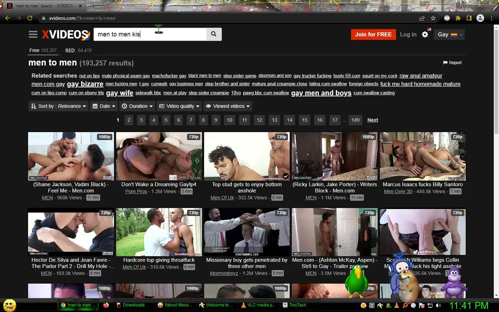Viewport: 499px width, 312px height.
Task: Go to results page 10
Action: click(229, 120)
